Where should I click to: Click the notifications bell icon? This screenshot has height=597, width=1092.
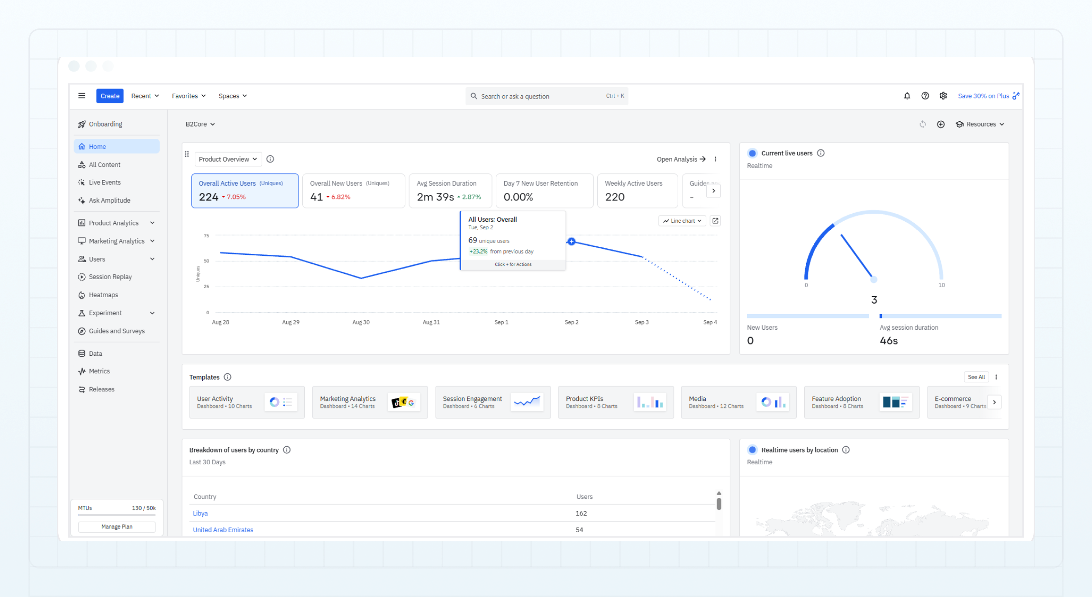click(907, 96)
